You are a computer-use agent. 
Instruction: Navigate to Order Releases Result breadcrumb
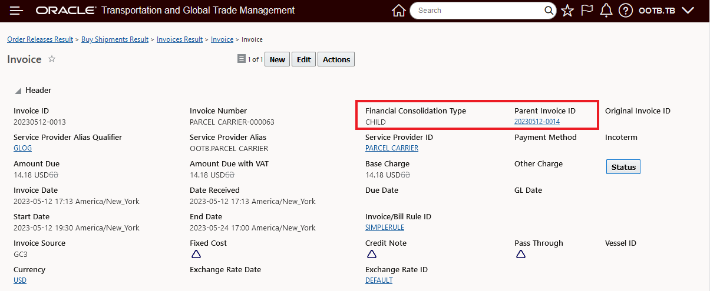pyautogui.click(x=40, y=39)
